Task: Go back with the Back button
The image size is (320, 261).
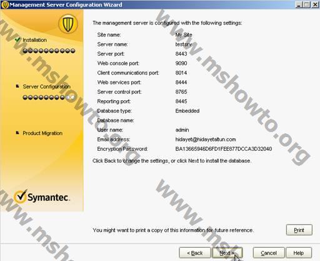Action: pos(195,253)
